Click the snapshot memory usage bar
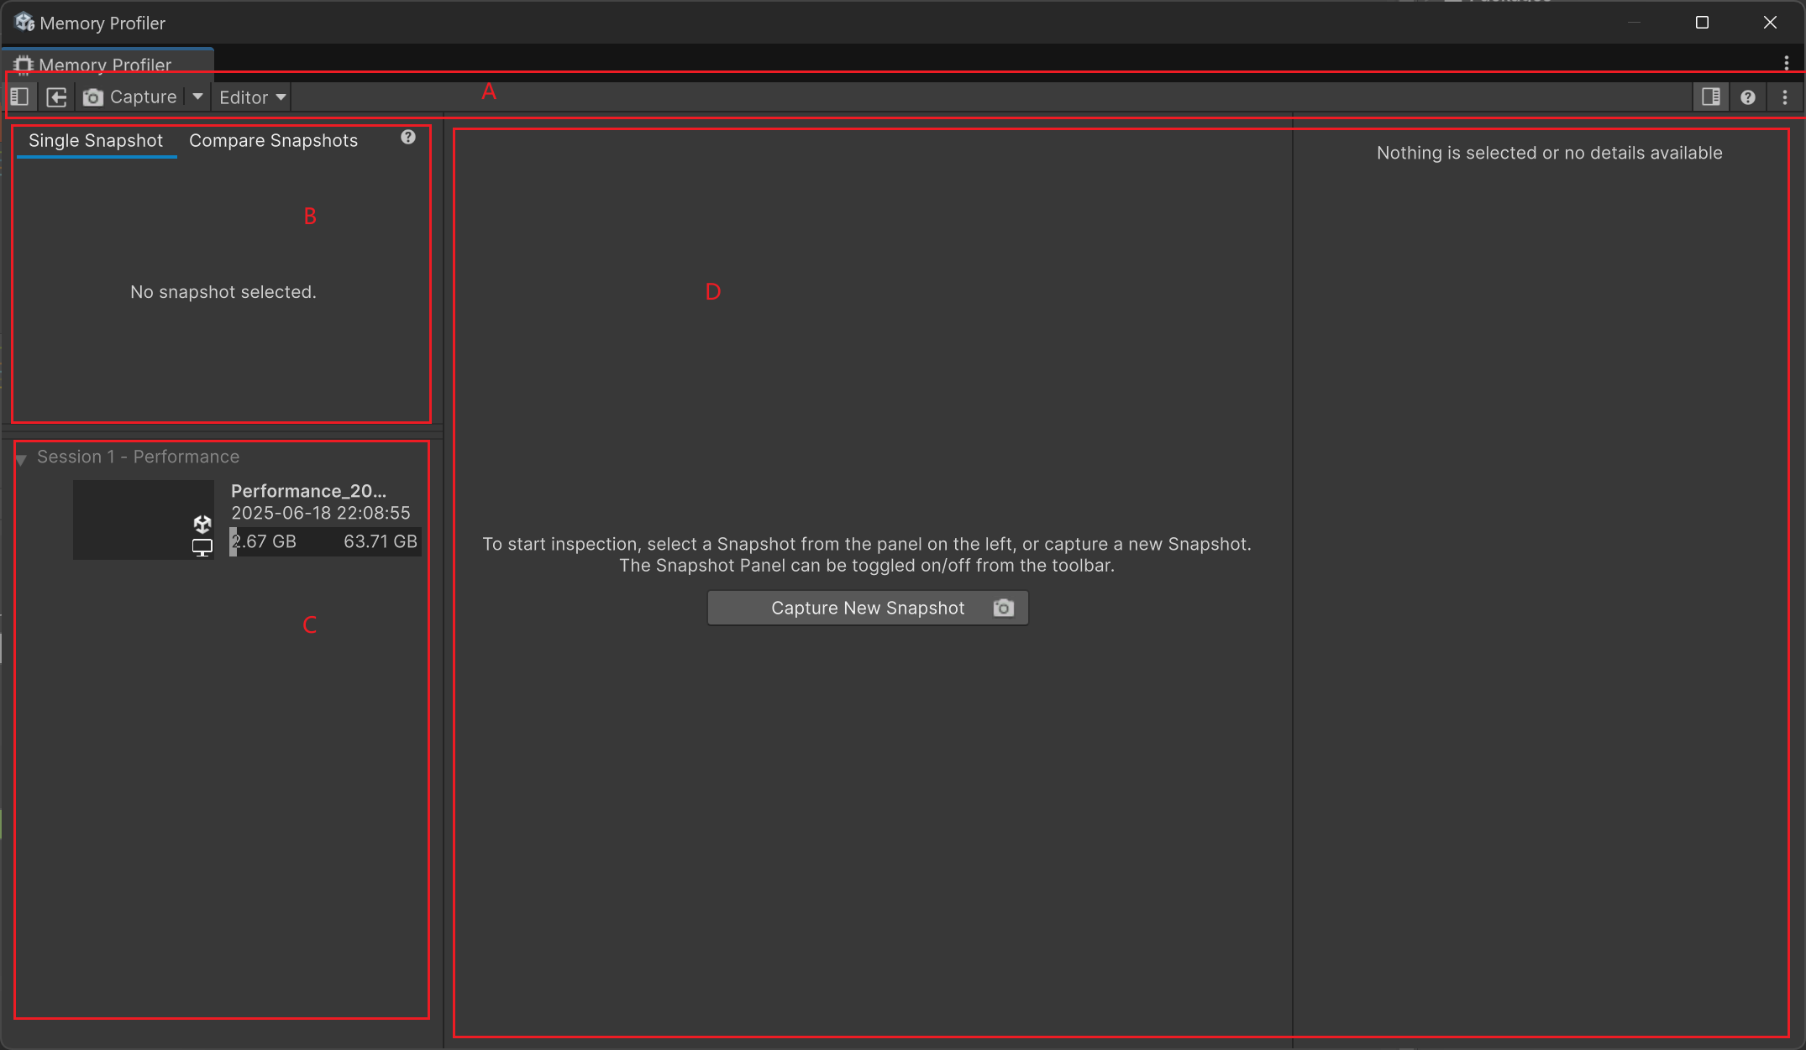Screen dimensions: 1806x1050 325,542
